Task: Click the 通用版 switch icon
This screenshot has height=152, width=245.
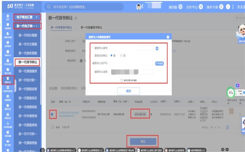Action: pos(180,7)
